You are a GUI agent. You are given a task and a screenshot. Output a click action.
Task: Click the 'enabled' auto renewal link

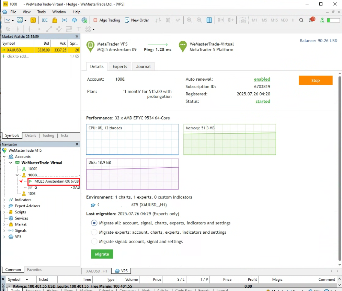click(262, 79)
